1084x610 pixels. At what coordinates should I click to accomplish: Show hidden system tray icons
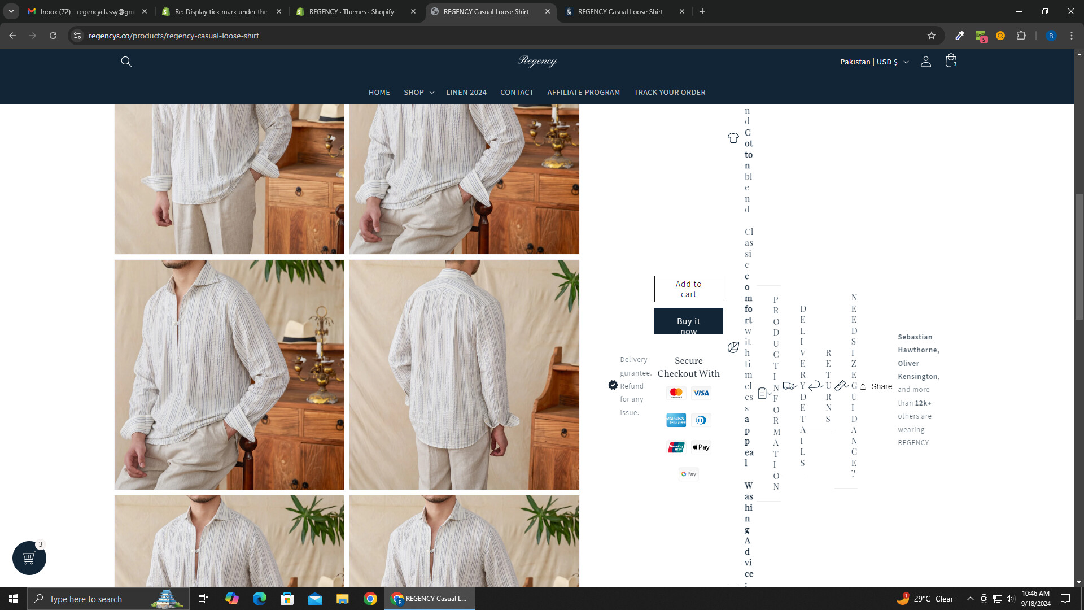(x=970, y=599)
